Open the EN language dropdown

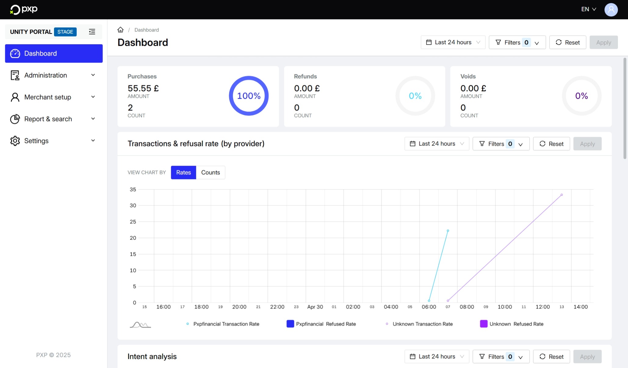click(x=588, y=9)
